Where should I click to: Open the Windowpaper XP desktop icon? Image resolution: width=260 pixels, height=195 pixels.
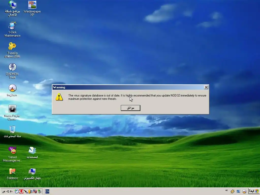pos(32,8)
